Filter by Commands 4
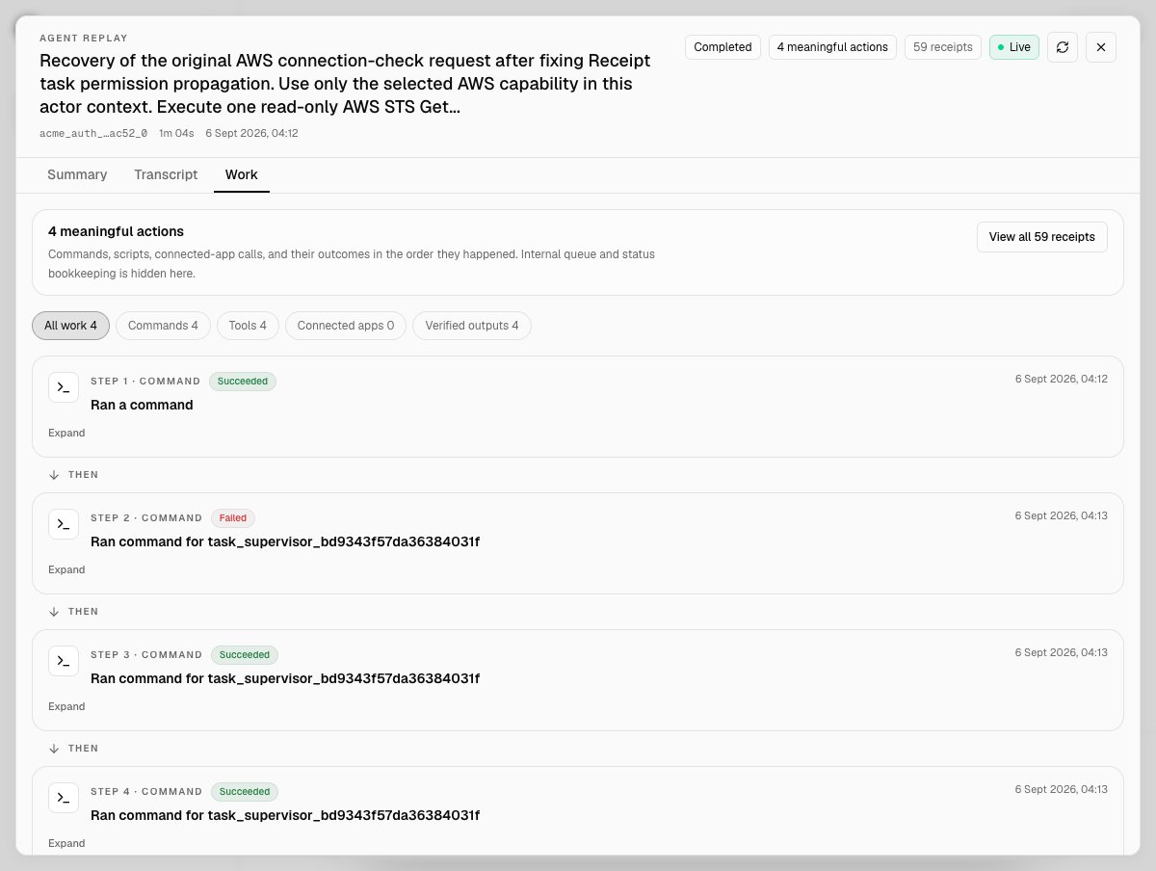The width and height of the screenshot is (1156, 871). pyautogui.click(x=163, y=326)
